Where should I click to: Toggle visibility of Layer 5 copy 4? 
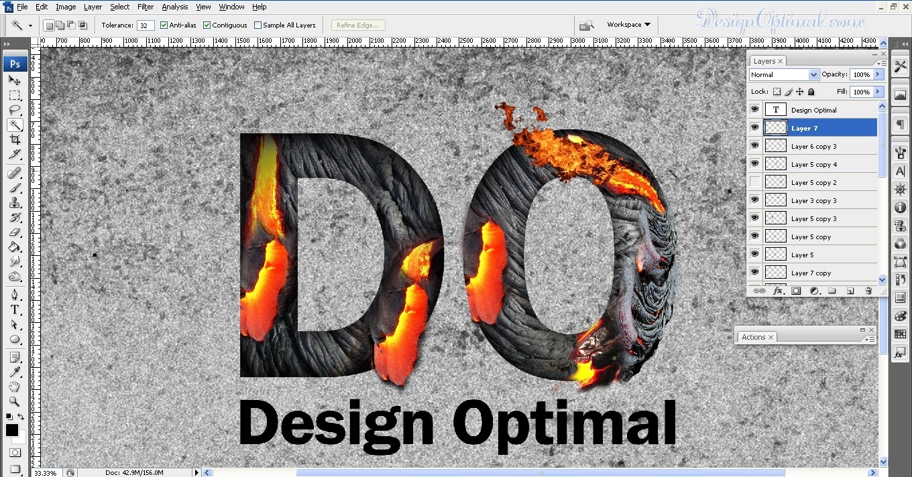pyautogui.click(x=755, y=164)
